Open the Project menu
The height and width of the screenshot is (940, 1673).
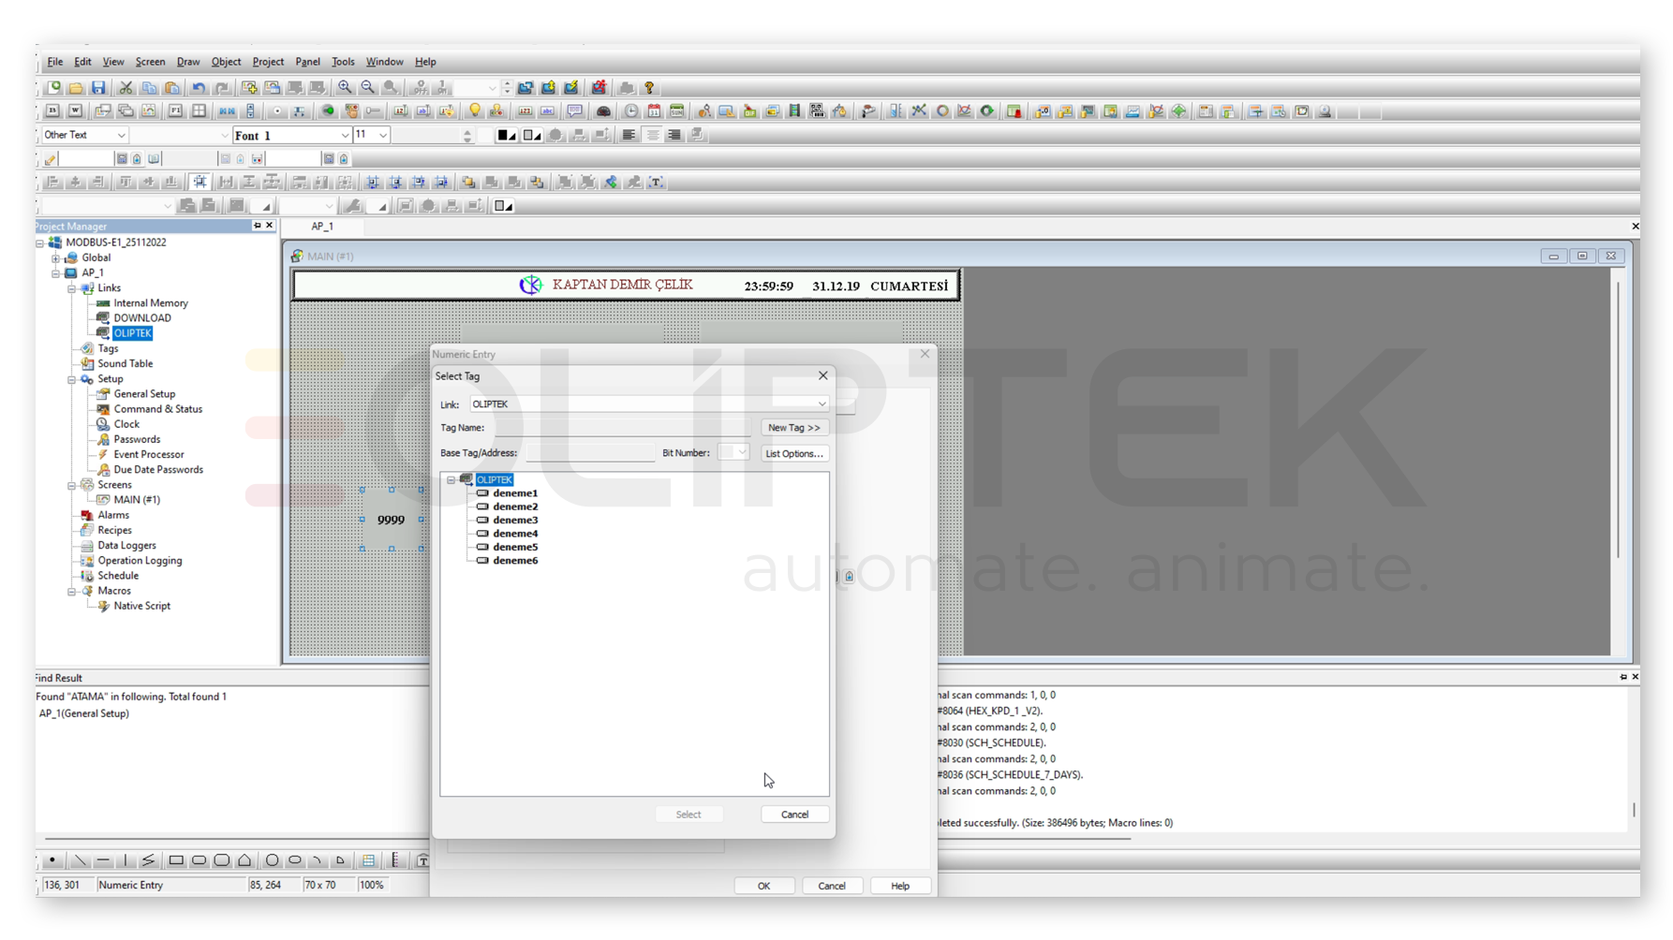(x=268, y=62)
